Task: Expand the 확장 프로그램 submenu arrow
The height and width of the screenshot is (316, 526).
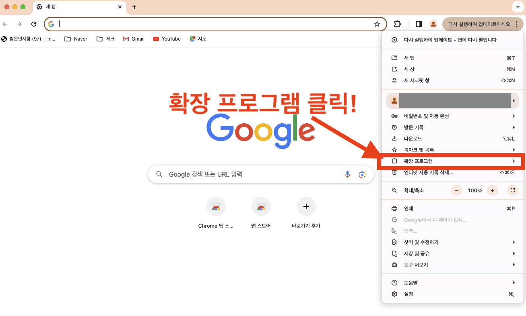Action: click(514, 161)
